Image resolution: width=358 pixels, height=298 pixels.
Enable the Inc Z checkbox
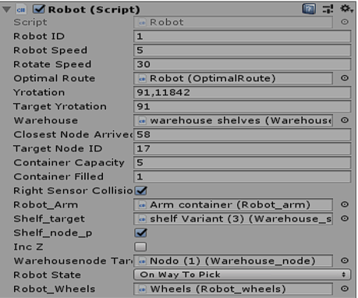coord(140,247)
